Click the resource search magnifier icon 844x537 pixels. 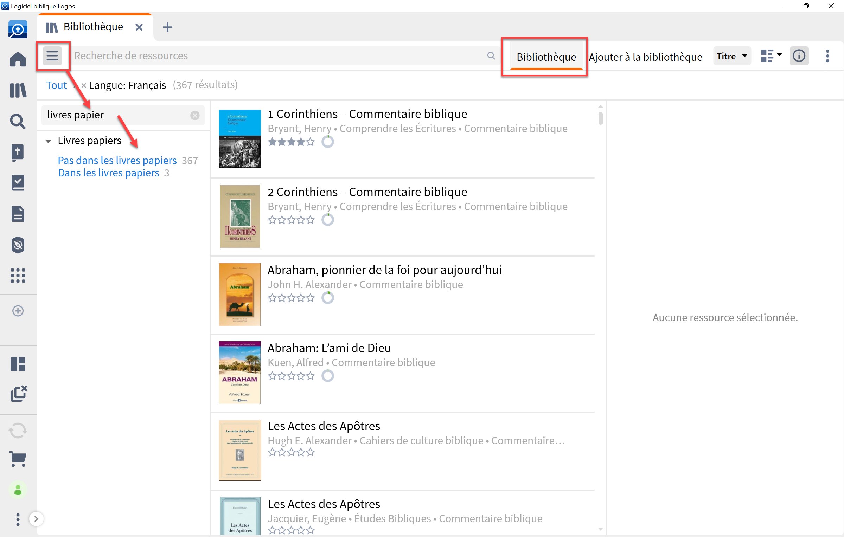pos(491,56)
